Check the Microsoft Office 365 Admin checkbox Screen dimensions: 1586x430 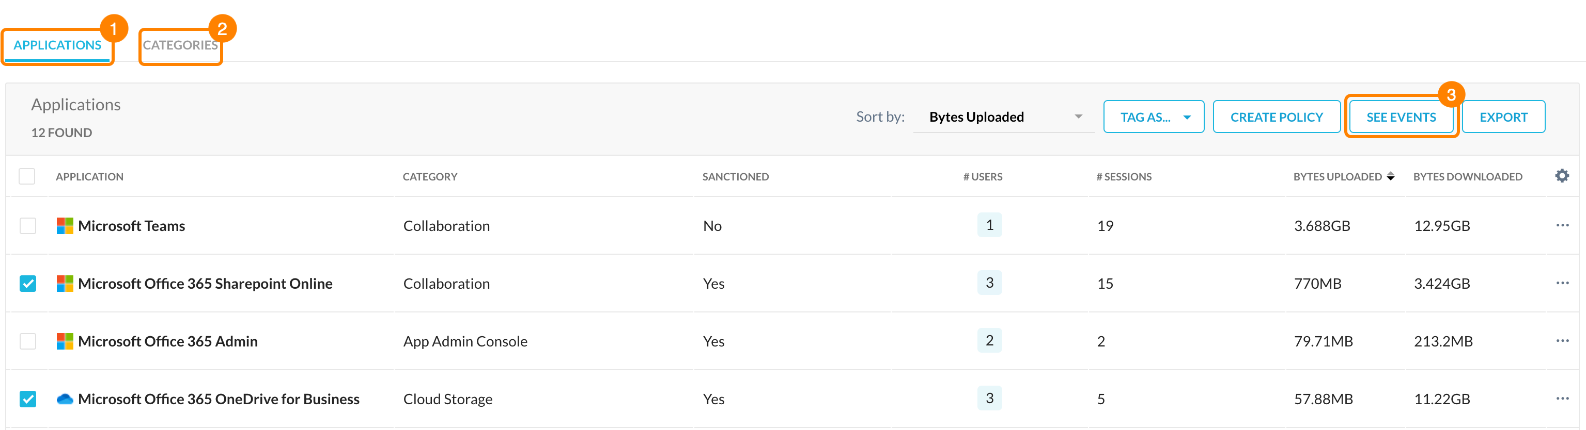point(28,341)
